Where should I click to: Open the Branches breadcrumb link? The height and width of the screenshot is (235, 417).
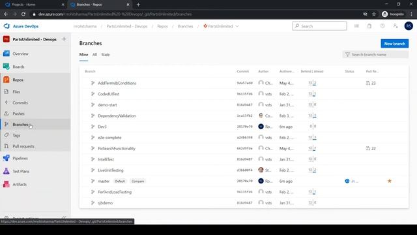[x=185, y=26]
